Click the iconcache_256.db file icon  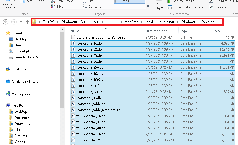click(73, 68)
